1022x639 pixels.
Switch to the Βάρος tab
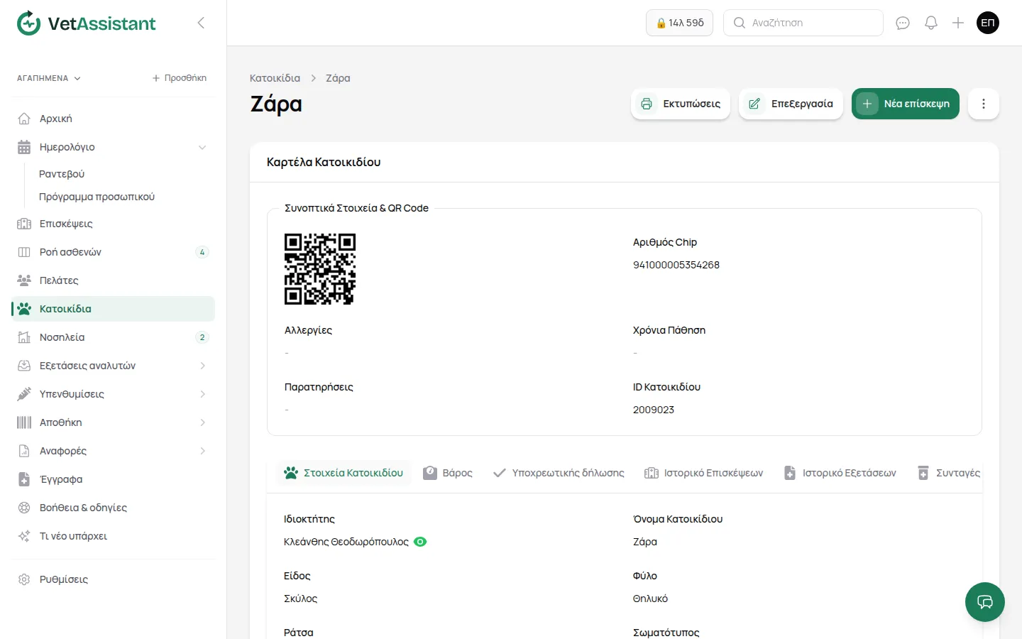[x=448, y=473]
